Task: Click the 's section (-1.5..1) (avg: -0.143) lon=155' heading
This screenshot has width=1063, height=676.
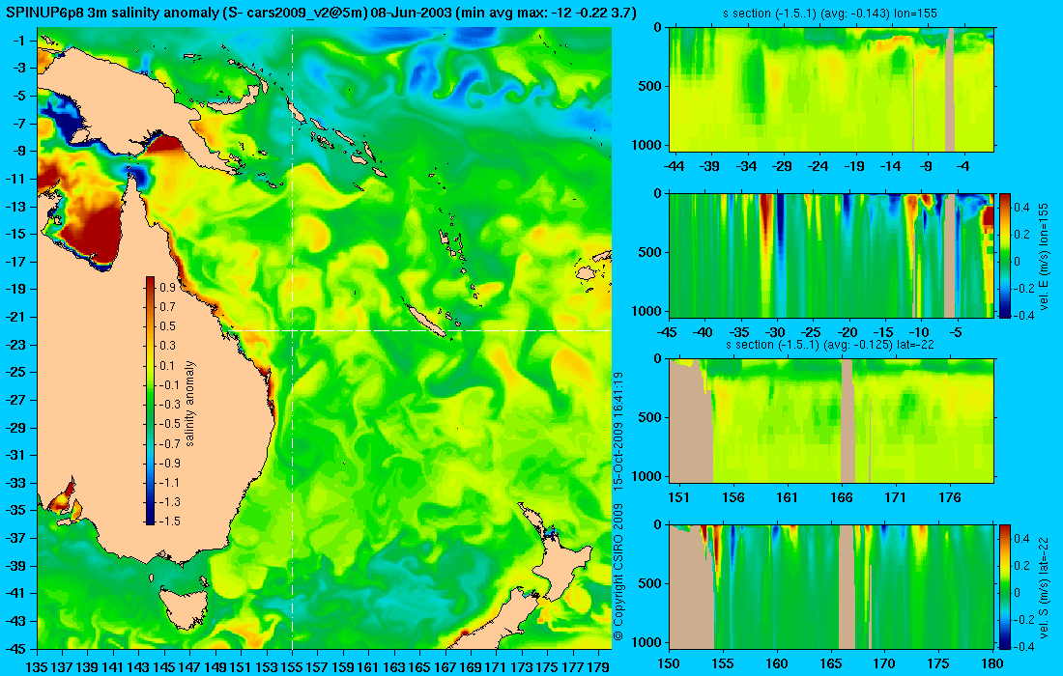Action: (x=832, y=14)
